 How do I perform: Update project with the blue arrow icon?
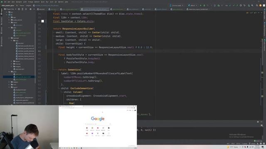(230, 5)
